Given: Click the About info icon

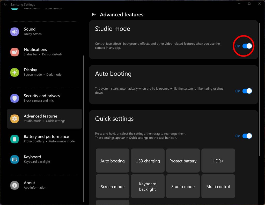Looking at the screenshot, I should [x=14, y=185].
